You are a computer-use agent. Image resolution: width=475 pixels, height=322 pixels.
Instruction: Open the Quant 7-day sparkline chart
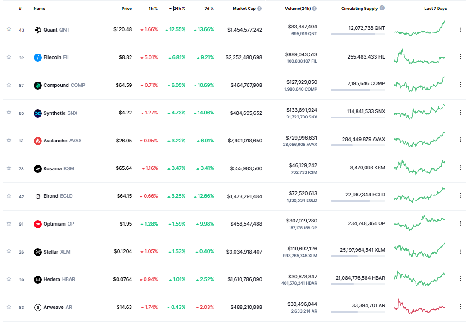(x=420, y=28)
